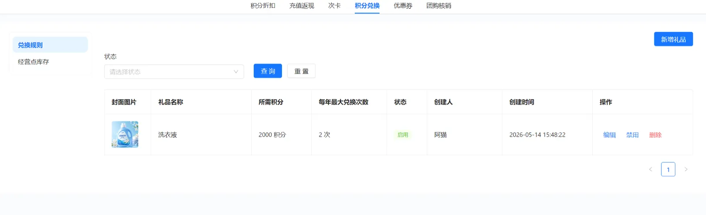Screen dimensions: 706x215
Task: Select the 次卡 tab
Action: (334, 6)
